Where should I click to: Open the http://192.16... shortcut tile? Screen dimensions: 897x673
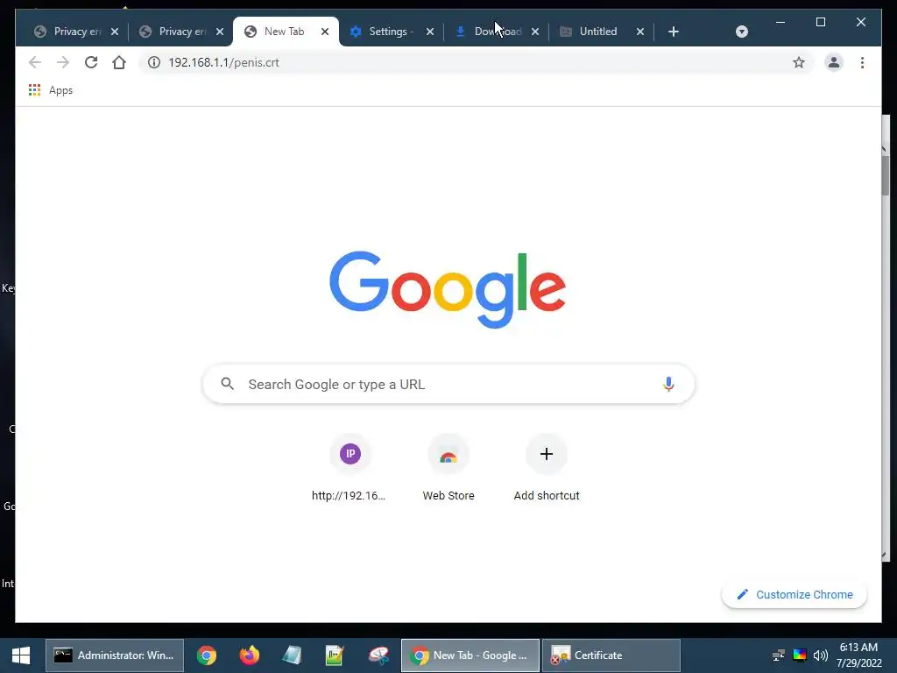pos(350,468)
